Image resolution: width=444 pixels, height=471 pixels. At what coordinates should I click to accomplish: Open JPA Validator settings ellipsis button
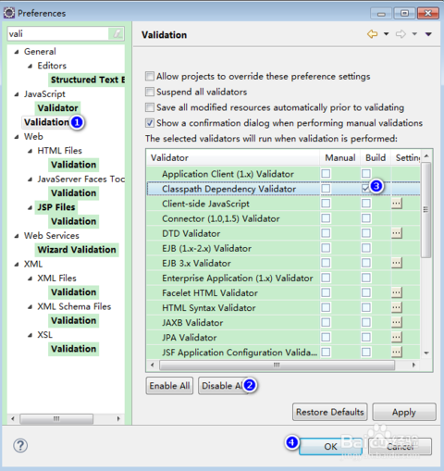click(397, 337)
